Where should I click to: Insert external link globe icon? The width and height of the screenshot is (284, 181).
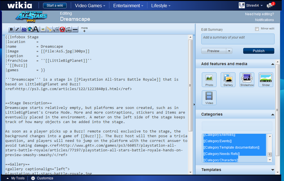point(30,29)
